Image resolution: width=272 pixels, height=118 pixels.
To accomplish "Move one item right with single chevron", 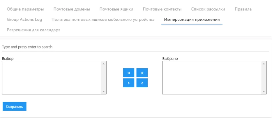I will (129, 83).
